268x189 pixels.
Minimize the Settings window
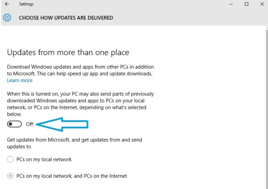coord(231,4)
